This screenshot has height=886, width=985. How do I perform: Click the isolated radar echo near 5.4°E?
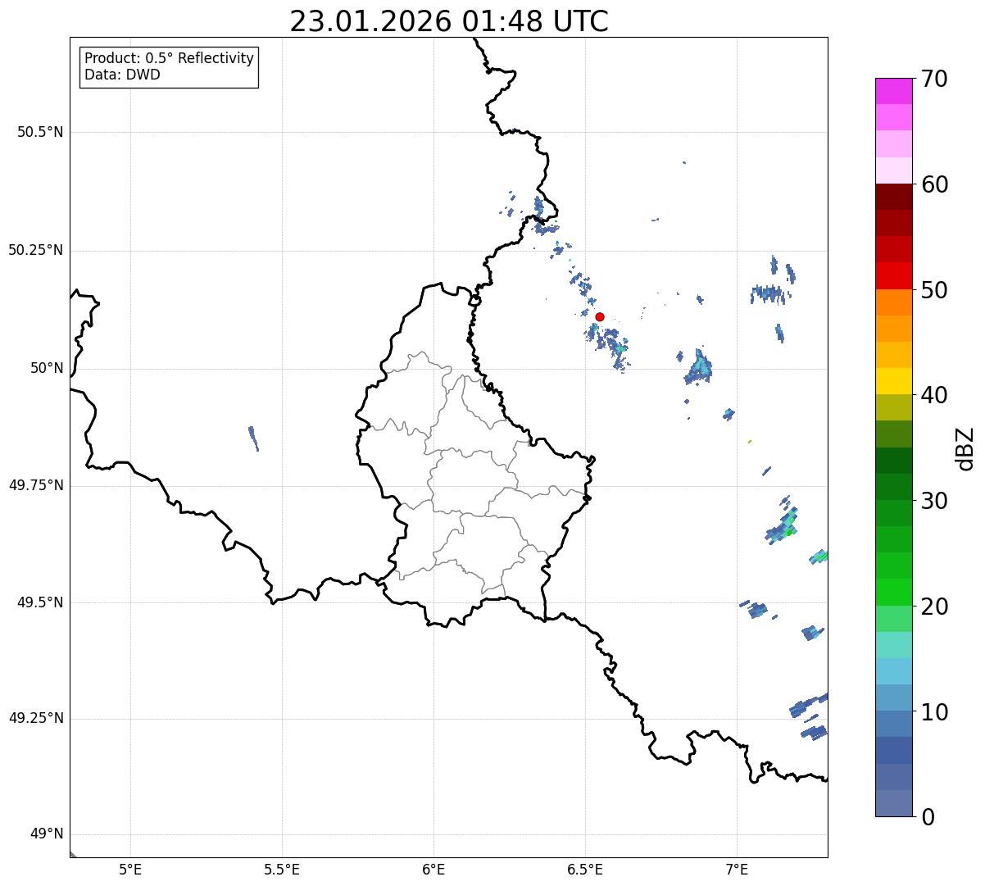[254, 438]
